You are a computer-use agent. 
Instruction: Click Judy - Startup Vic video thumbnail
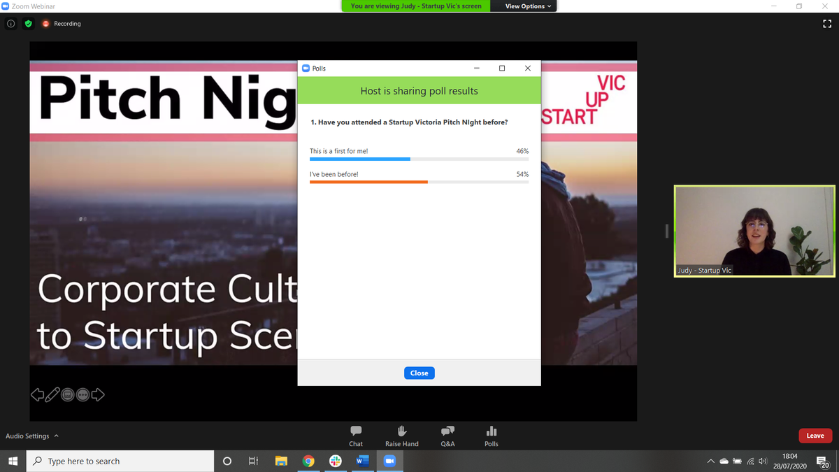coord(754,231)
